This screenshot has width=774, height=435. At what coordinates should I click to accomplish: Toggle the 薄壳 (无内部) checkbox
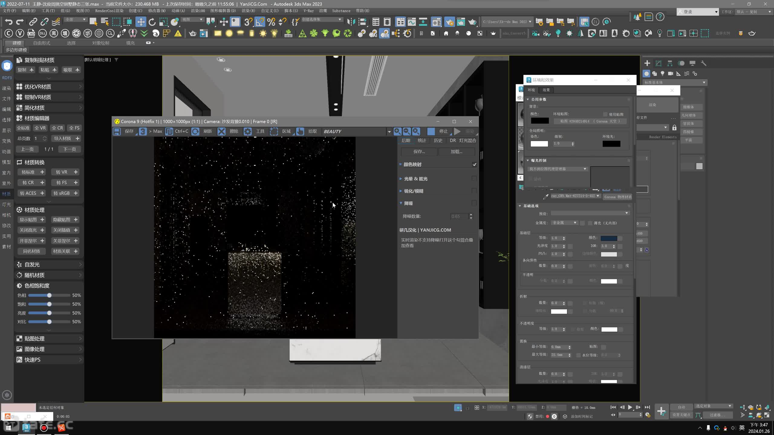tap(590, 223)
